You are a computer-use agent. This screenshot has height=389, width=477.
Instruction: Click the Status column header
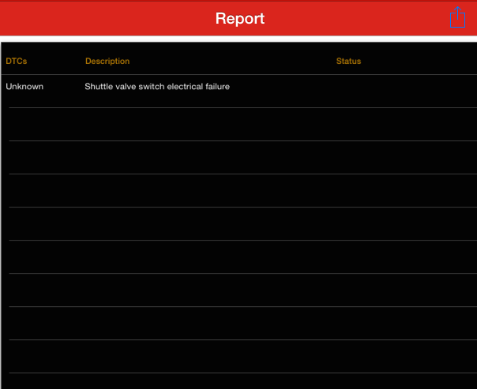point(348,61)
